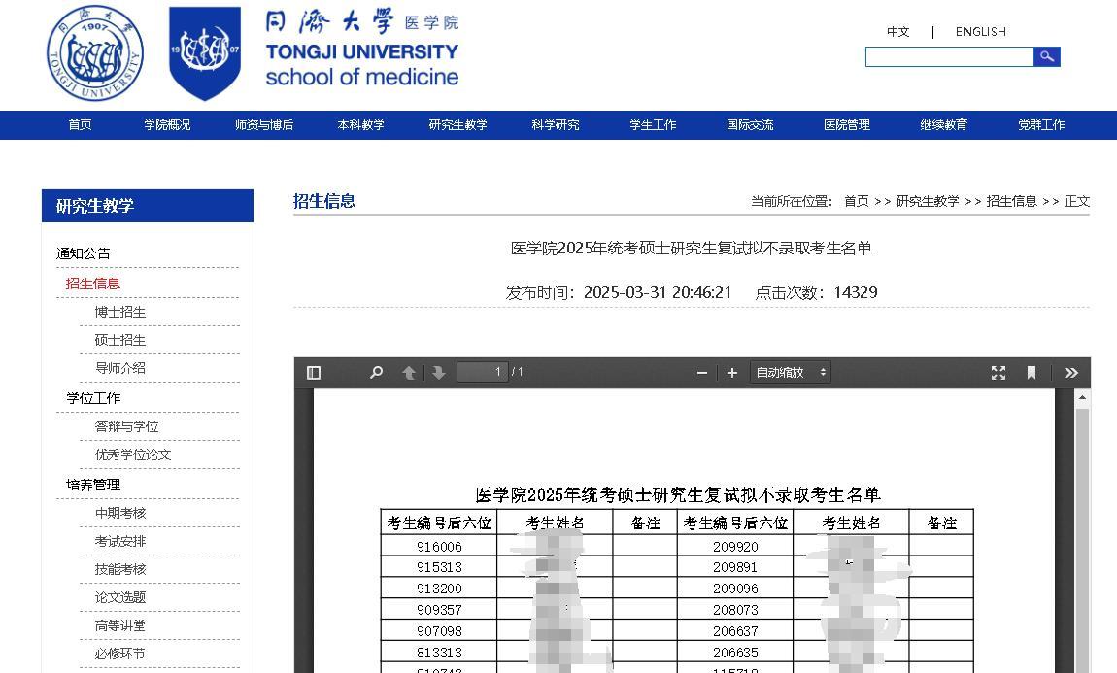Open 高等讲堂 in the sidebar
Screen dimensions: 1117x673
119,625
